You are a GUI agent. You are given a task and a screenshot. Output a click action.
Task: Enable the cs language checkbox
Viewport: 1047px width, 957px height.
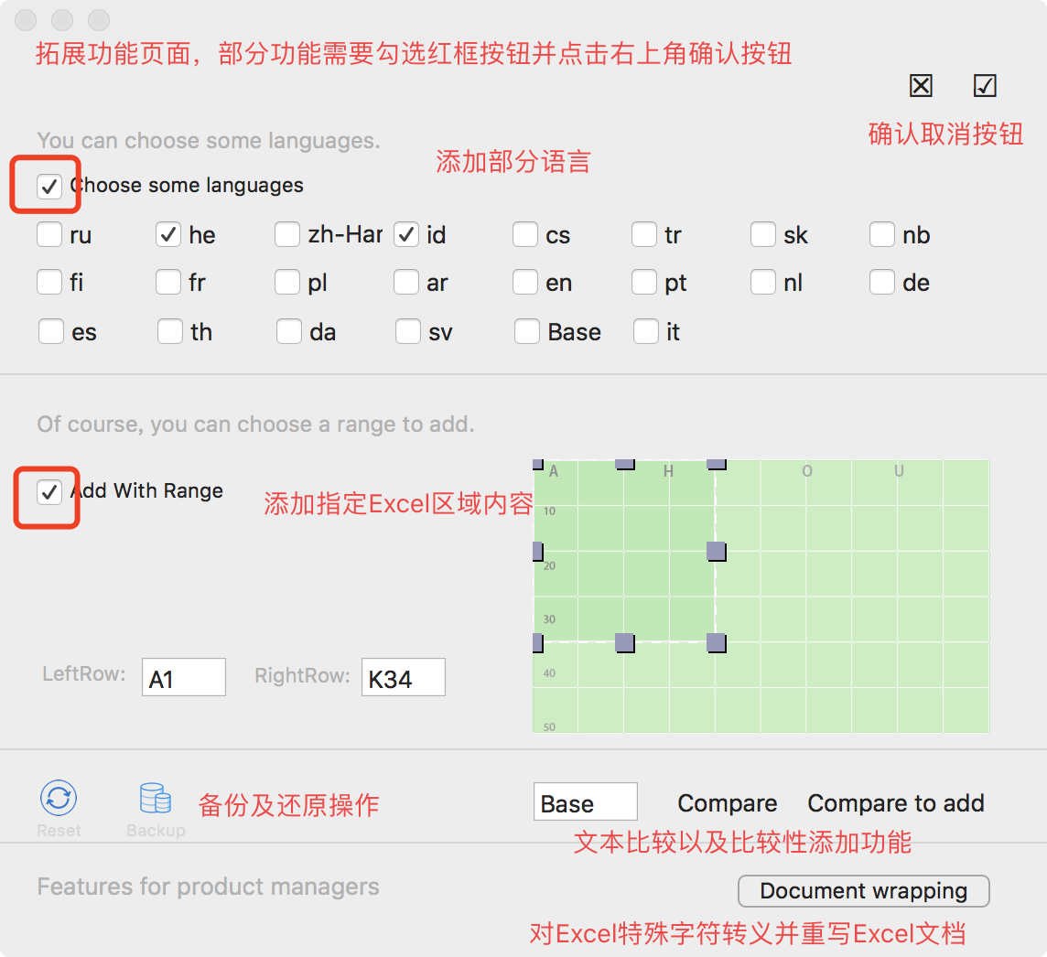pos(524,234)
